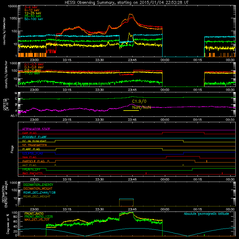Click the SC_IN_SUNLIGHT flag label
The width and height of the screenshot is (239, 239).
point(34,141)
